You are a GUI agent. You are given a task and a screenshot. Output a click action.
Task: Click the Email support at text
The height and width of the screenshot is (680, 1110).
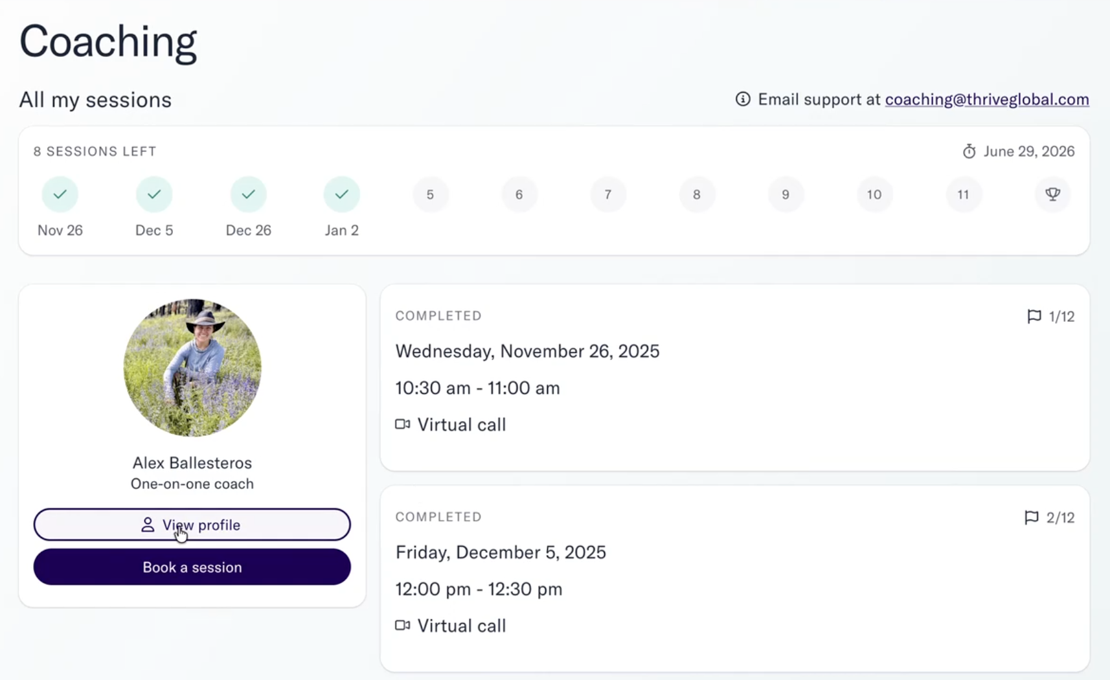coord(819,99)
